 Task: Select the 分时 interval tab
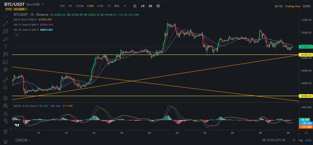(x=62, y=6)
